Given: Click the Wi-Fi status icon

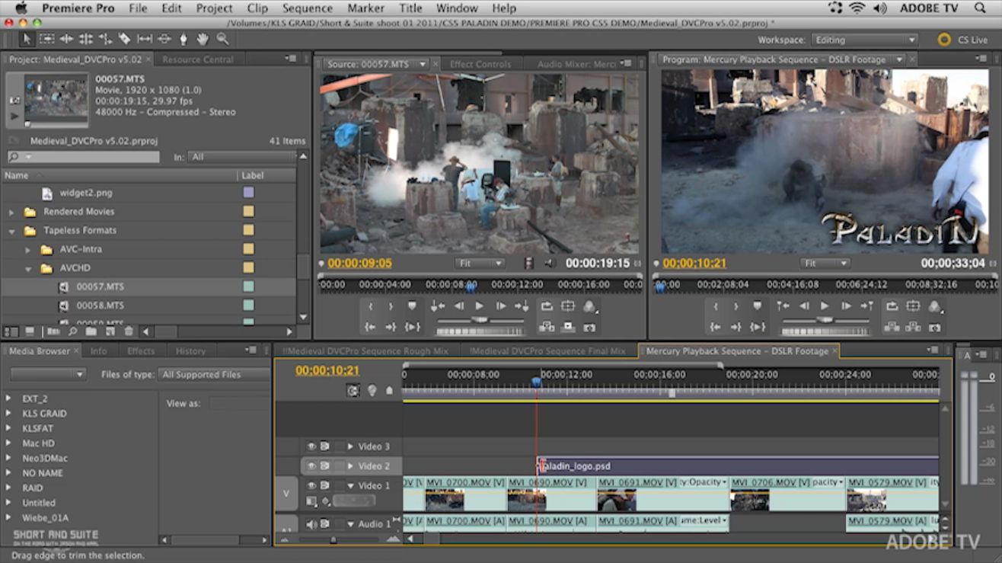Looking at the screenshot, I should [x=858, y=8].
